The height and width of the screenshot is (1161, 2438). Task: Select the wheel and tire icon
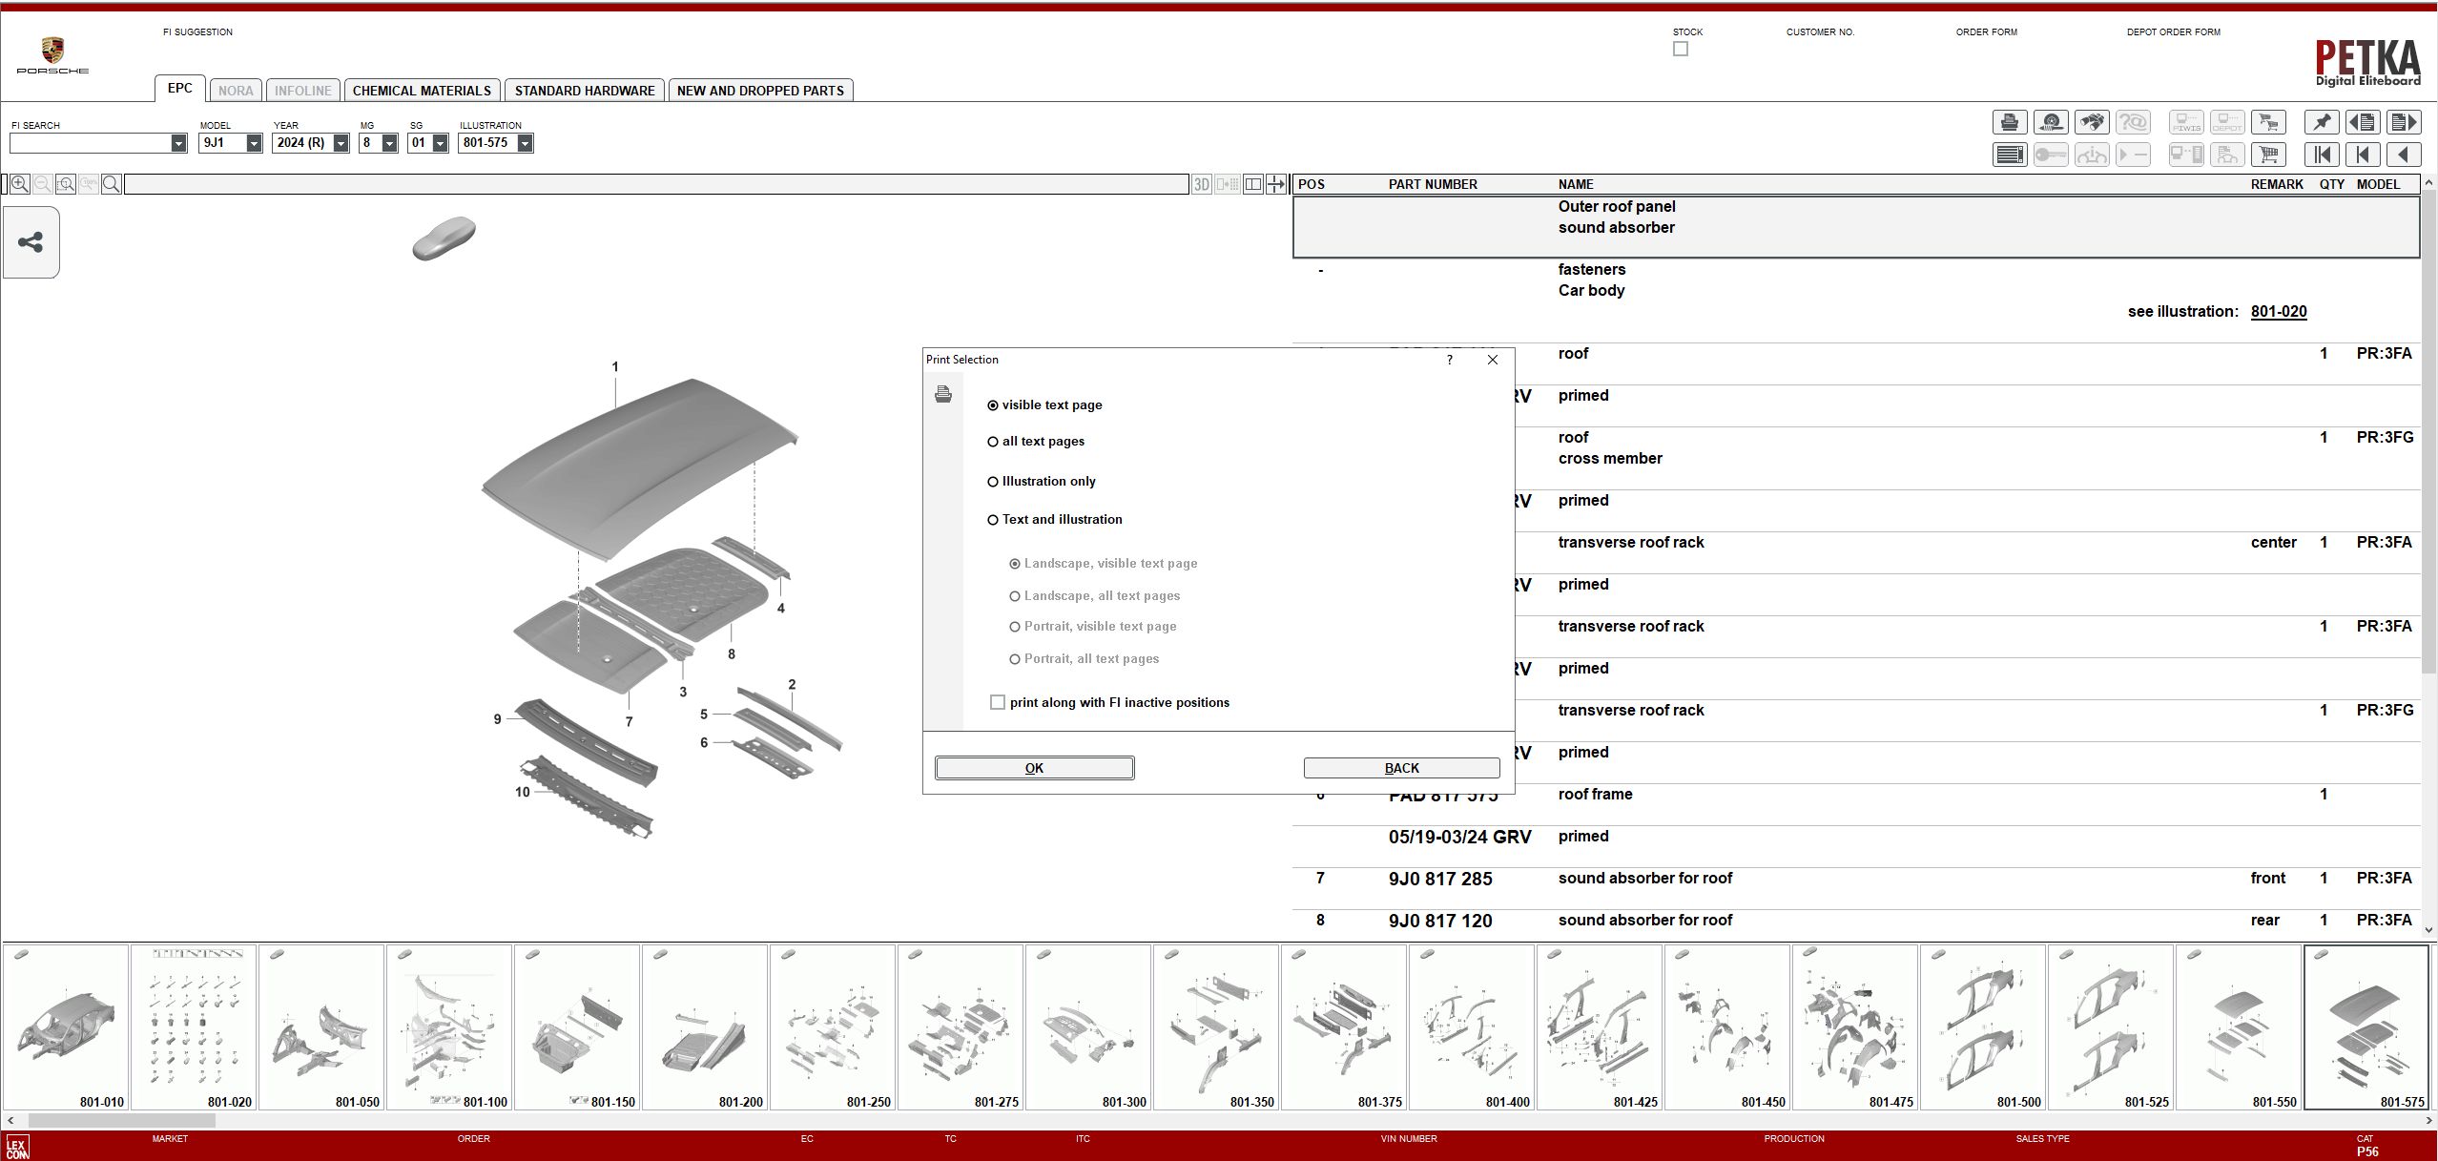[2053, 122]
